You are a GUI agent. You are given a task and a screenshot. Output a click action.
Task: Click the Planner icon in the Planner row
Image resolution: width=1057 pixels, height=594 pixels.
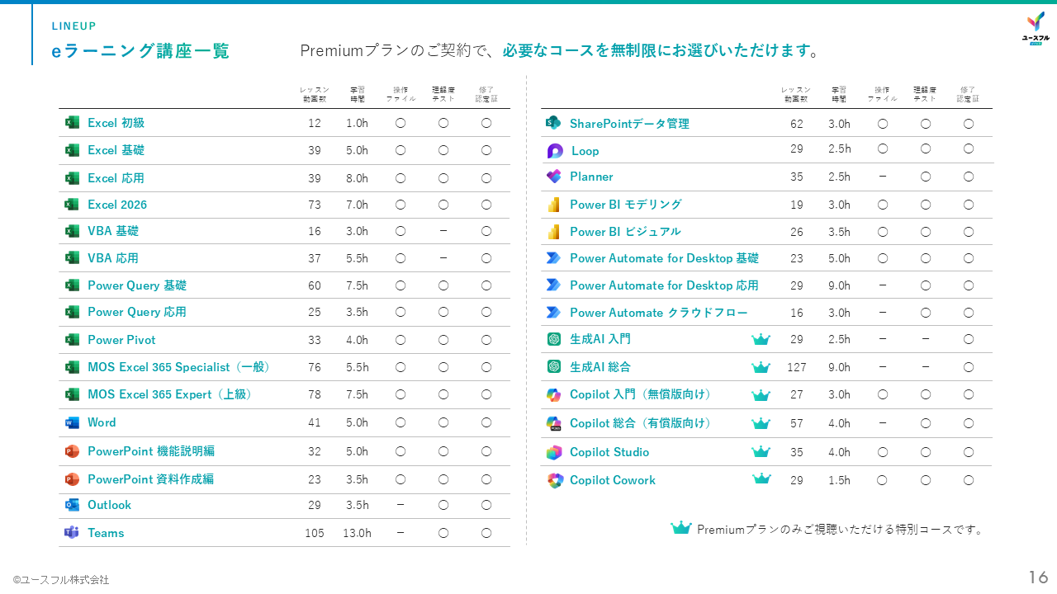pyautogui.click(x=553, y=177)
